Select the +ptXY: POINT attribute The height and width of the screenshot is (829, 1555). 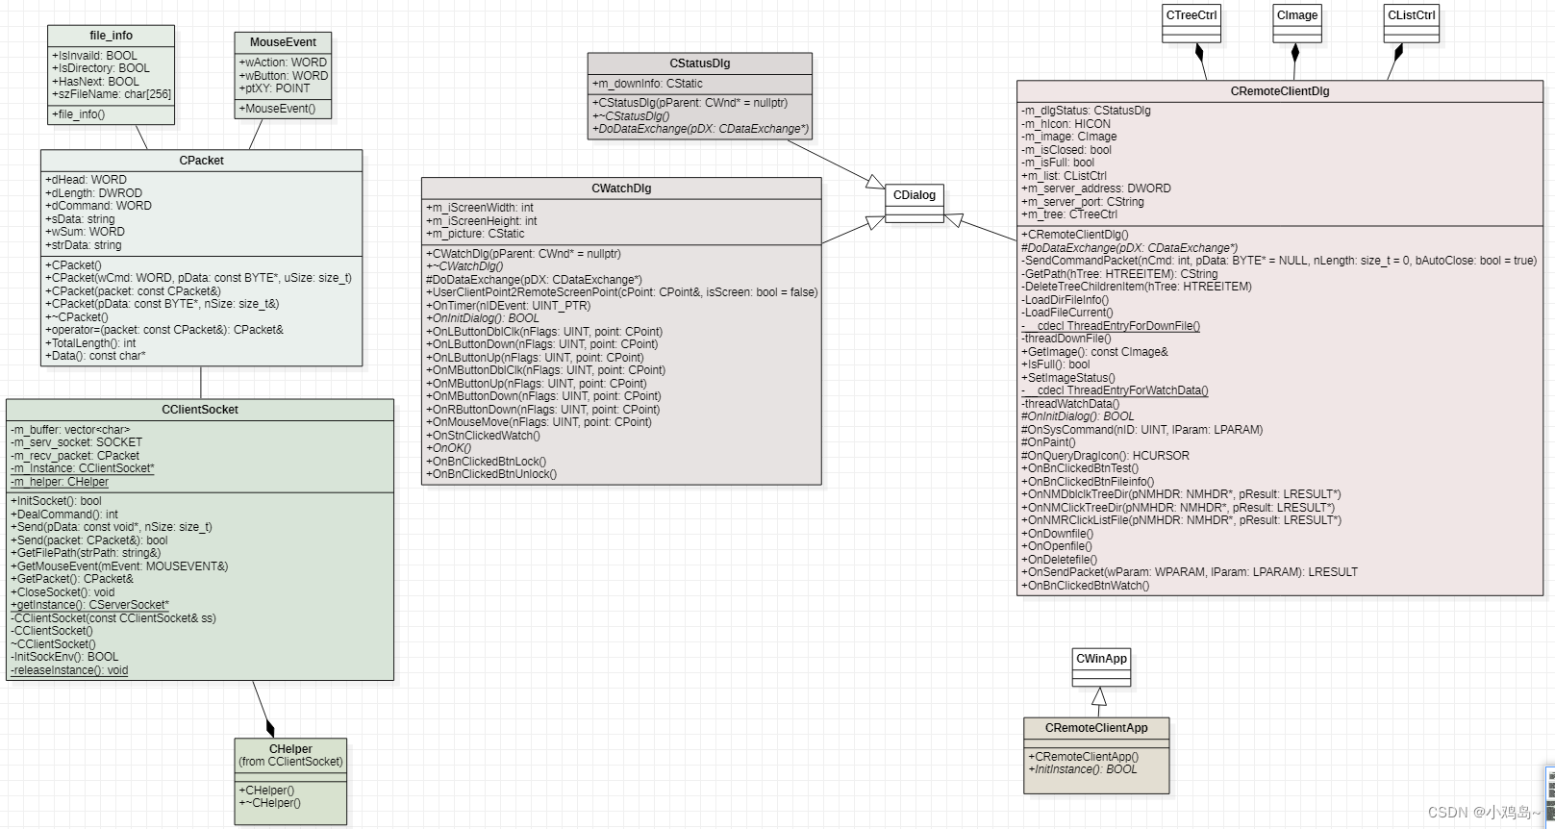(275, 88)
